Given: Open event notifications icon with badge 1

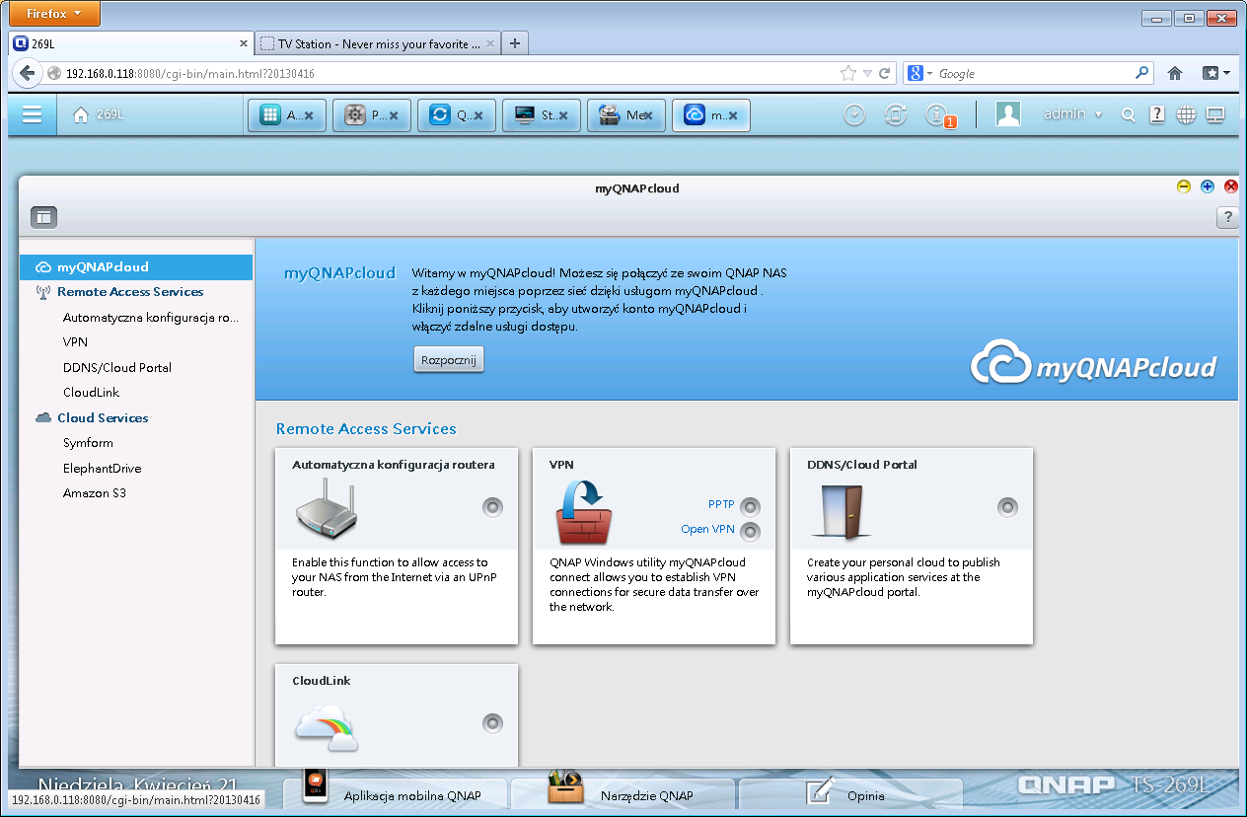Looking at the screenshot, I should click(x=936, y=114).
